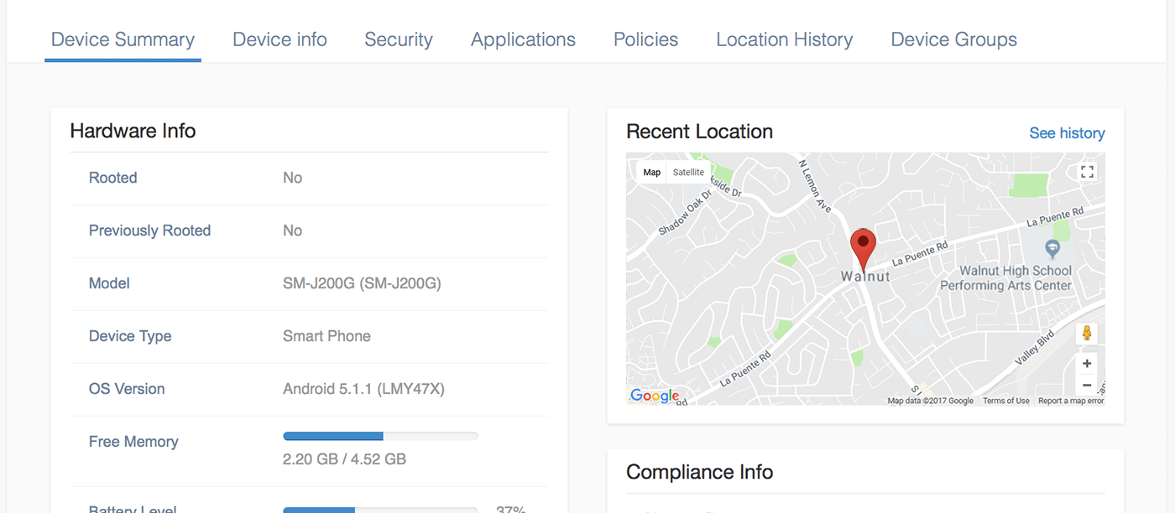Screen dimensions: 1175x513
Task: Click the Compliance Info heading
Action: 699,472
